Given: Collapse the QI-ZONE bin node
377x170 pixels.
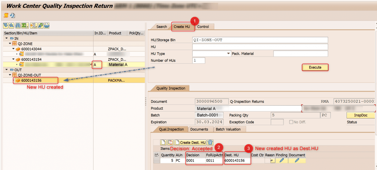Looking at the screenshot, I should point(10,43).
